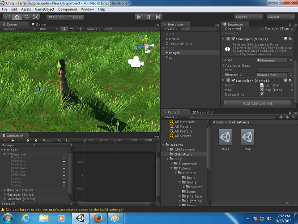Open the Framework folder
This screenshot has width=298, height=224.
(185, 164)
